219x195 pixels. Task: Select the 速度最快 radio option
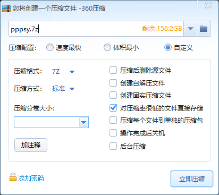click(x=50, y=47)
